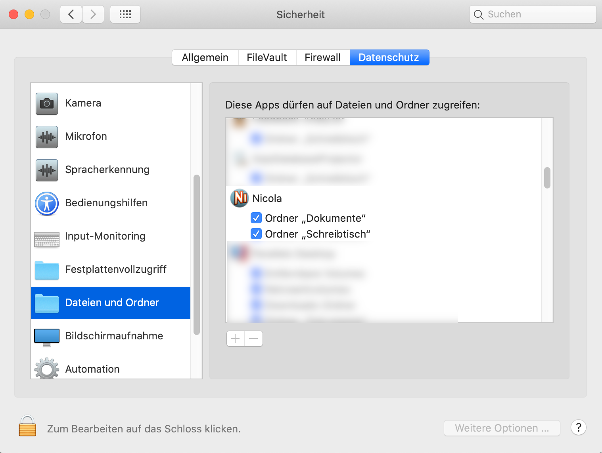Viewport: 602px width, 453px height.
Task: Select Bildschirmaufnahme monitor icon
Action: point(47,337)
